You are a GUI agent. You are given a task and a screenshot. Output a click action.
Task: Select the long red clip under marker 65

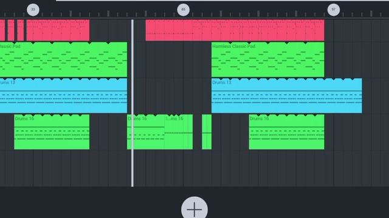pos(235,30)
